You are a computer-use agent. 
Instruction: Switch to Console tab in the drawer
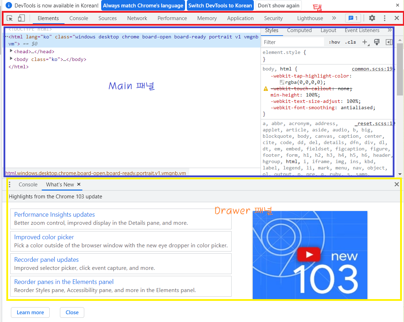pyautogui.click(x=28, y=185)
